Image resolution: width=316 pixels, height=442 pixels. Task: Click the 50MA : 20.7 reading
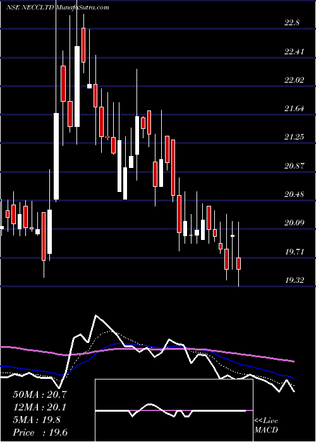point(40,394)
